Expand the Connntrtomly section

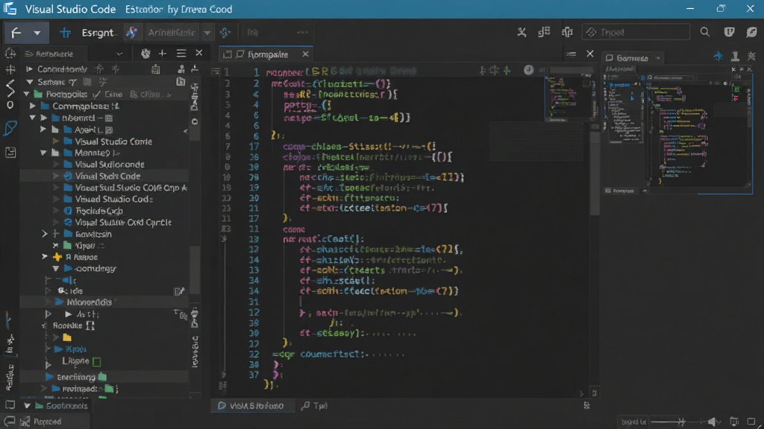click(29, 69)
